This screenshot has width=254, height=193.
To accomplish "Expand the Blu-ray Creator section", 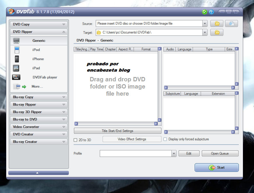I will (39, 142).
